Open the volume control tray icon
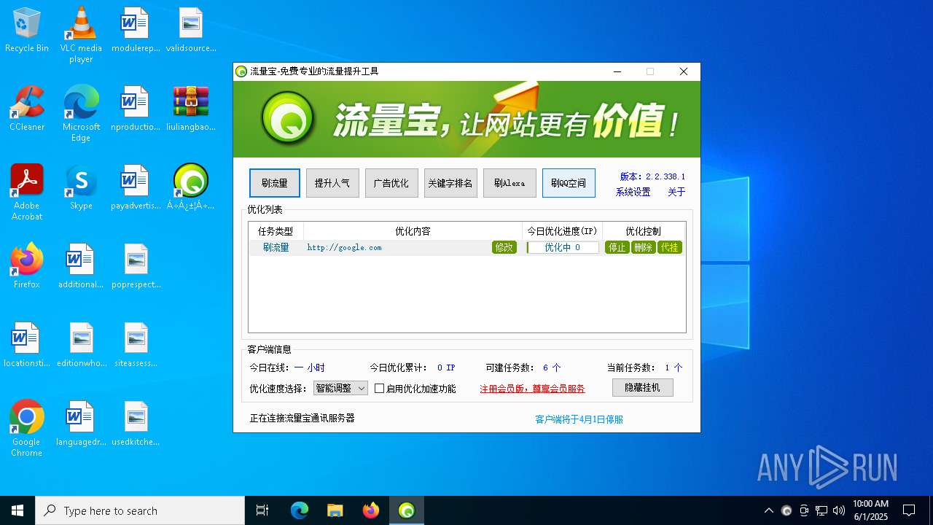The image size is (933, 525). pos(839,510)
